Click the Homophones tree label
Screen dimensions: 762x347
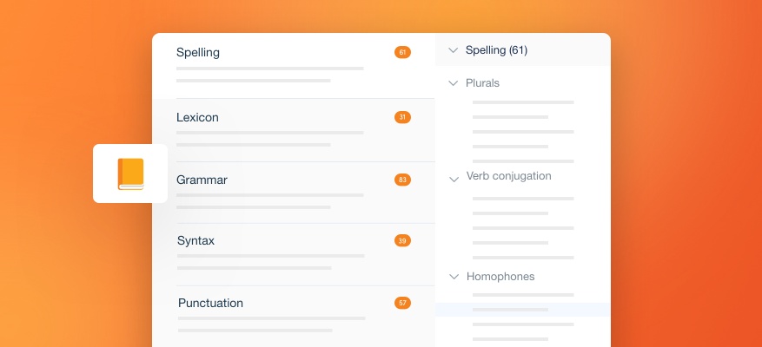500,277
